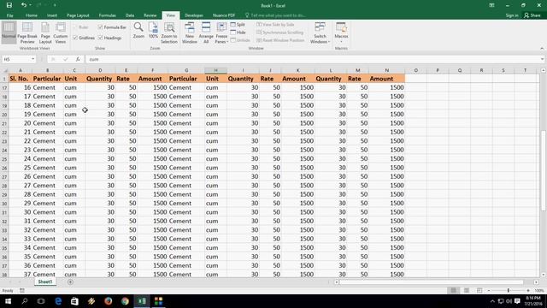The width and height of the screenshot is (547, 308).
Task: Select the Sheet1 tab
Action: tap(45, 281)
